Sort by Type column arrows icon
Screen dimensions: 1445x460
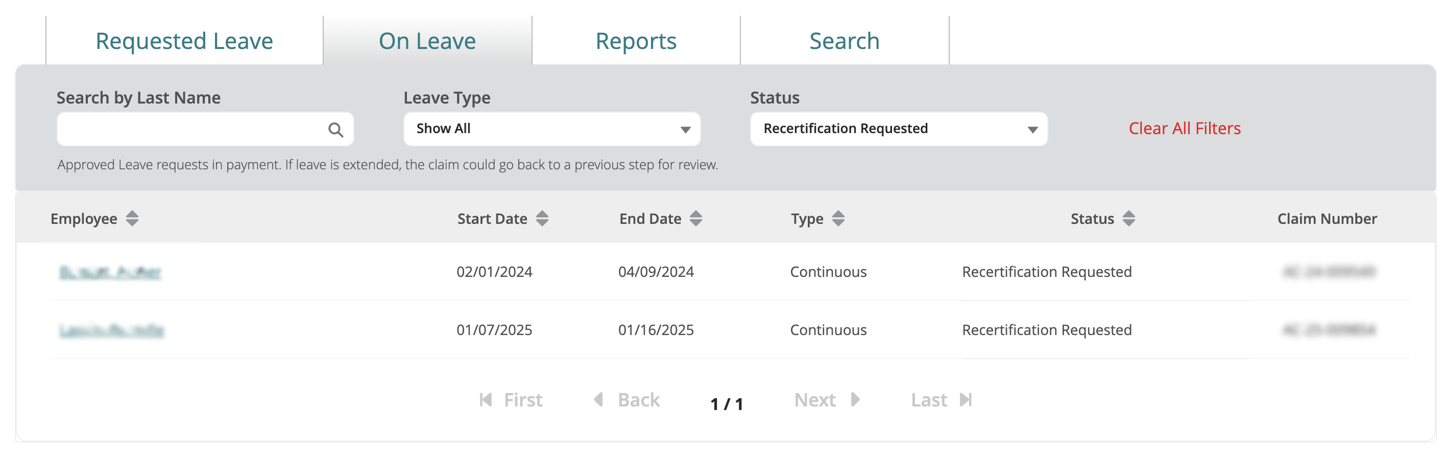(x=838, y=218)
